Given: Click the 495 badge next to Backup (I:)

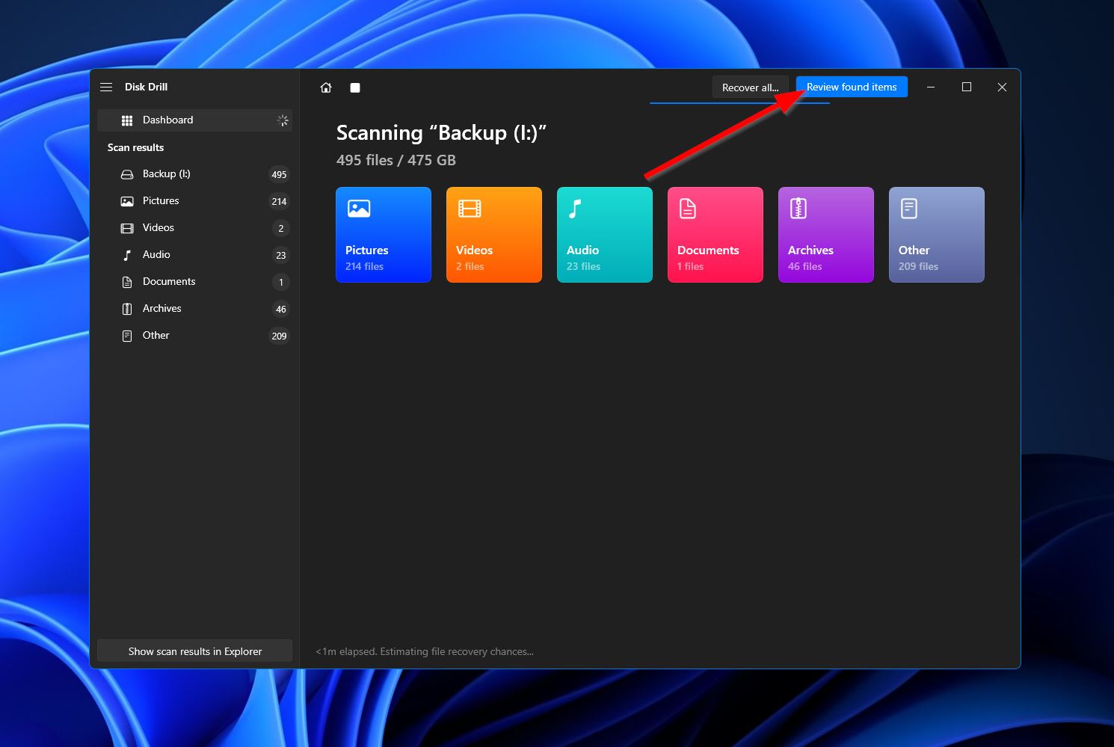Looking at the screenshot, I should coord(279,174).
